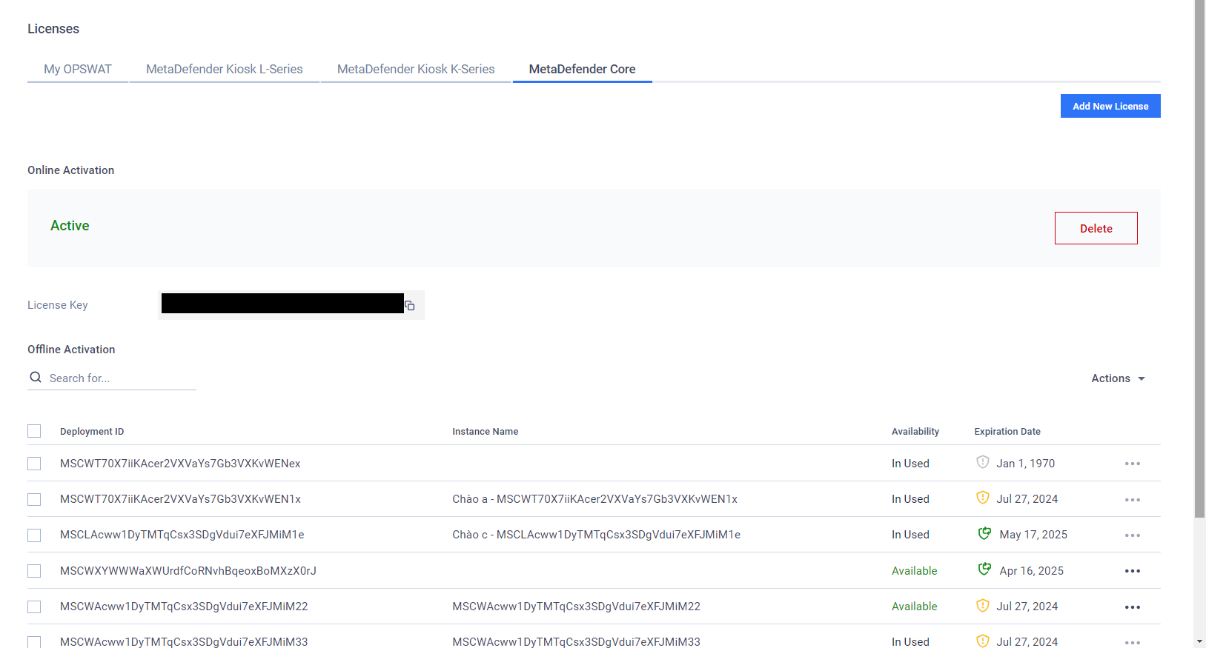Click the Add New License button
Viewport: 1206px width, 648px height.
1110,106
